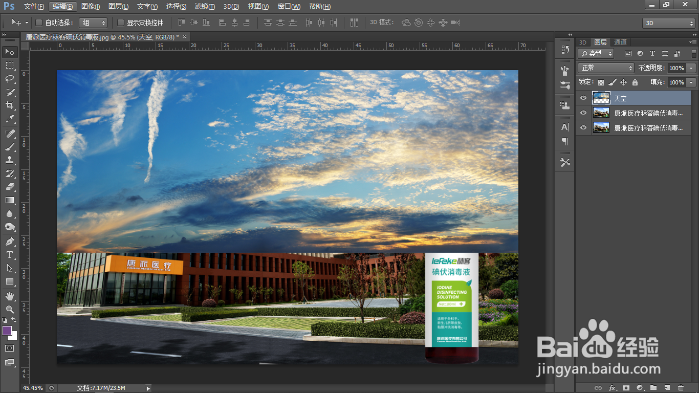Screen dimensions: 699x393
Task: Open the Character panel icon
Action: click(565, 127)
